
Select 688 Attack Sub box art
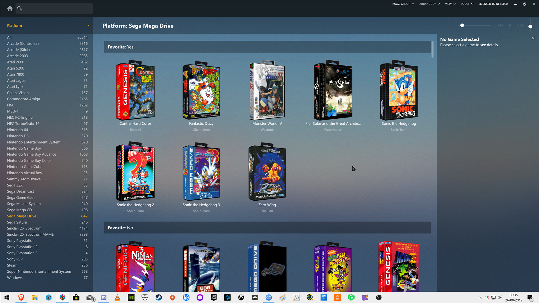(201, 267)
